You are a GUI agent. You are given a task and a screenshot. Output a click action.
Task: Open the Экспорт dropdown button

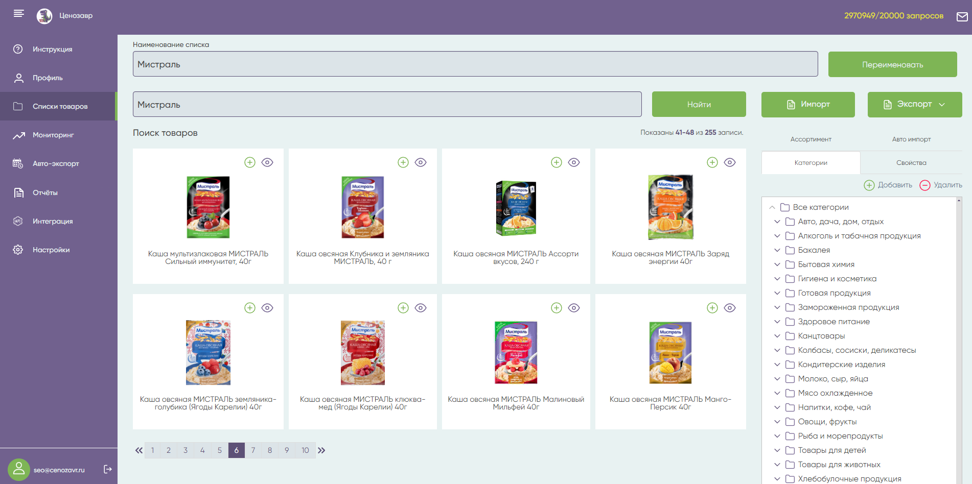(915, 105)
